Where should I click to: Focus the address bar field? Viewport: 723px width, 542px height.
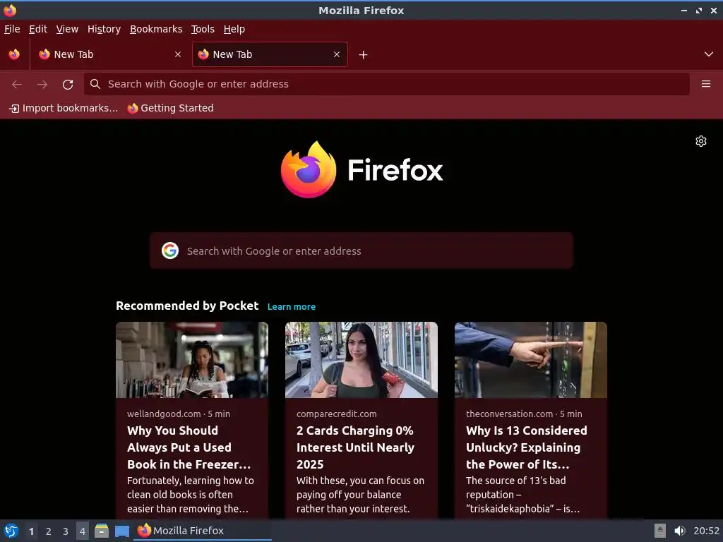(x=386, y=84)
